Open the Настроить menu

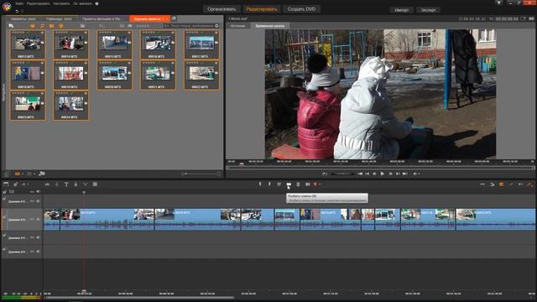coord(61,3)
